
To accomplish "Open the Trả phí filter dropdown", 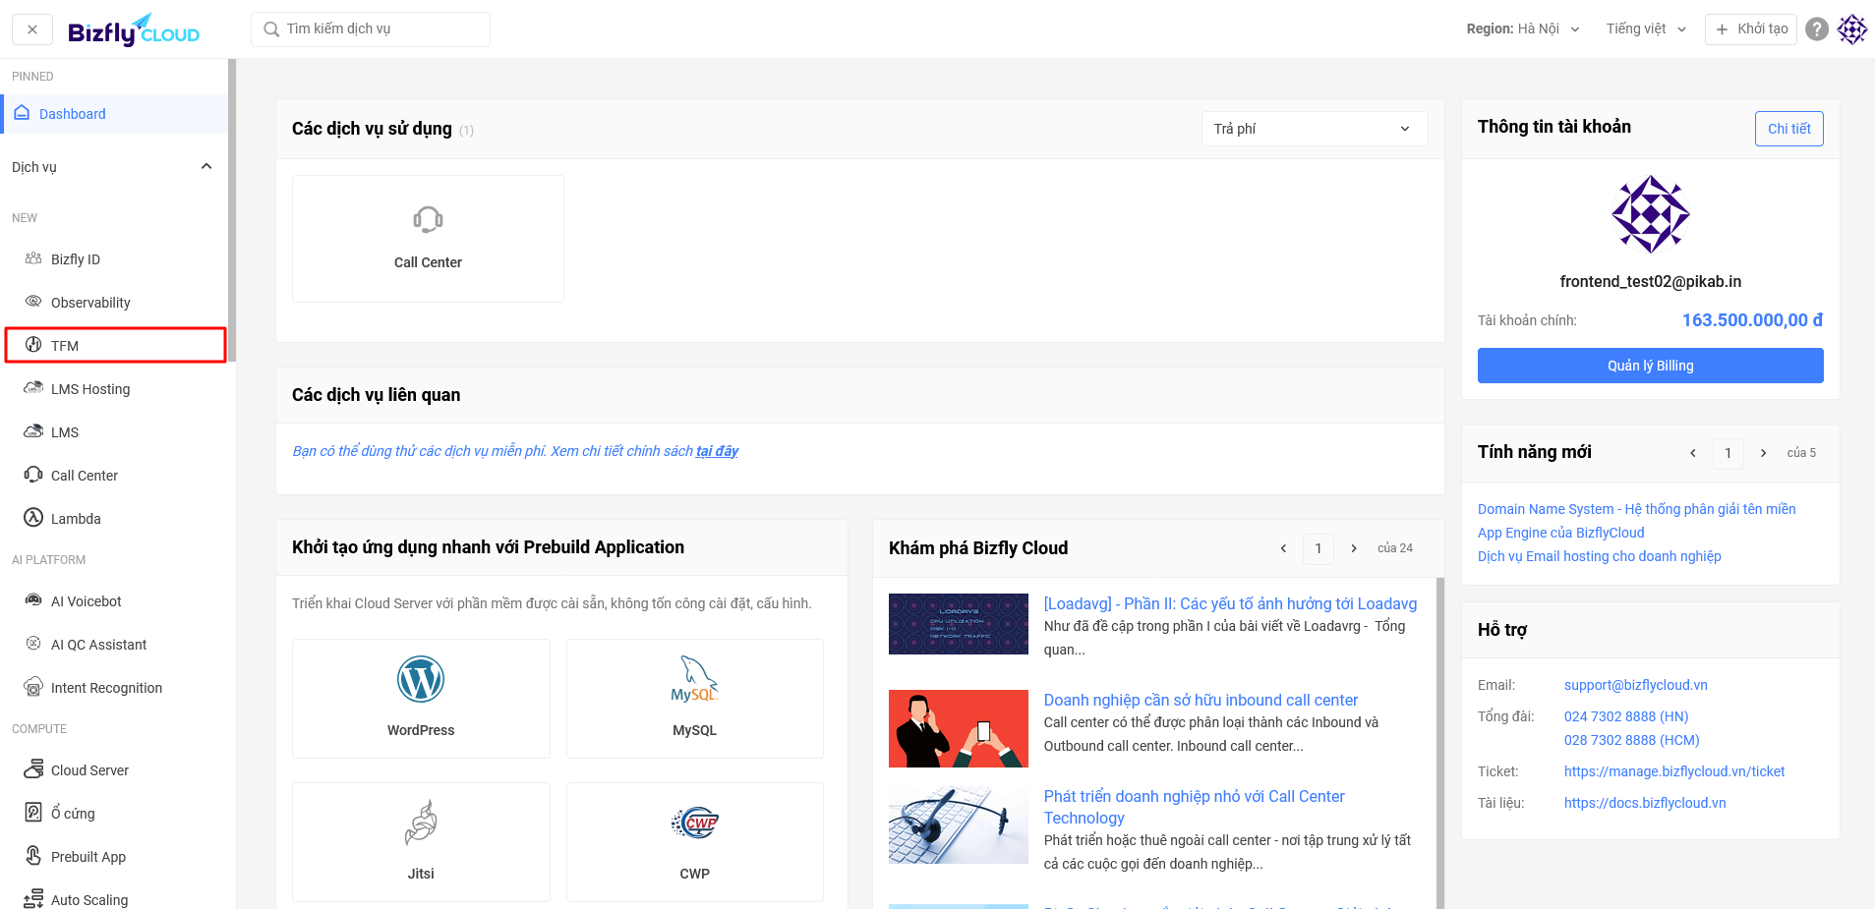I will [1315, 129].
